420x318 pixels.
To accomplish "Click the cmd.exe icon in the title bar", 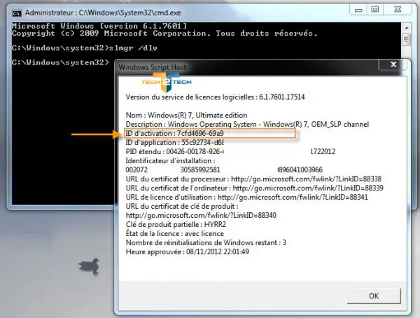I will click(x=17, y=13).
